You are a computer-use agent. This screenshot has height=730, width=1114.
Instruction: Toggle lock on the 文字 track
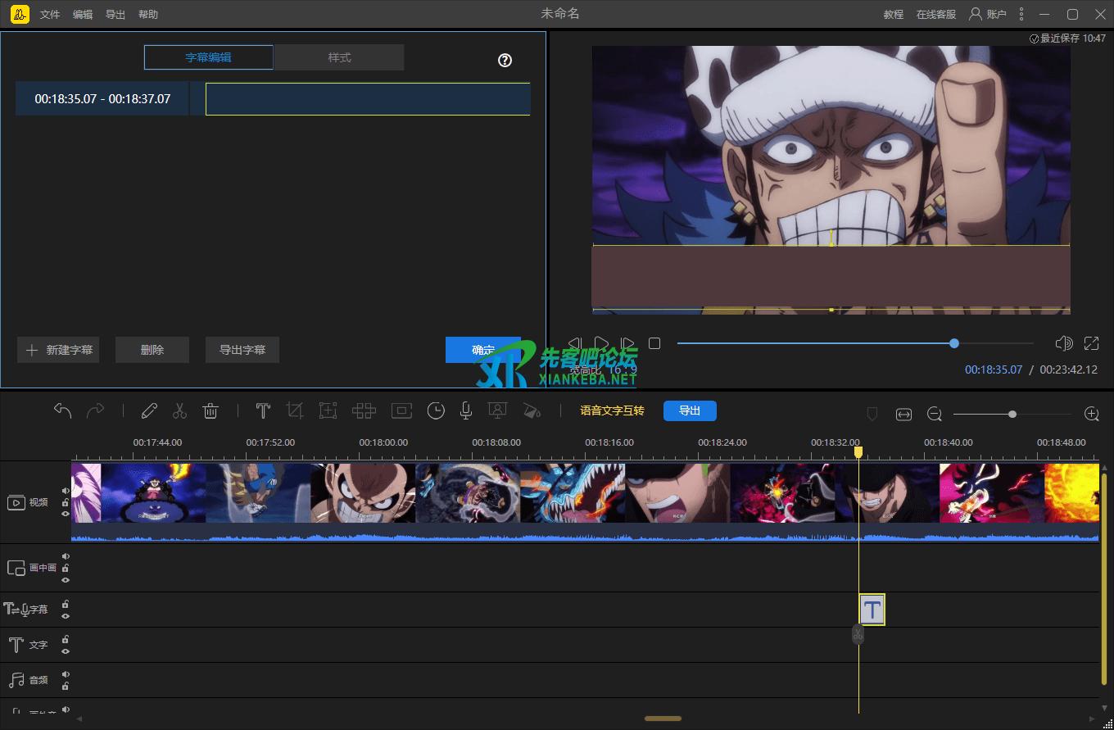(x=66, y=639)
